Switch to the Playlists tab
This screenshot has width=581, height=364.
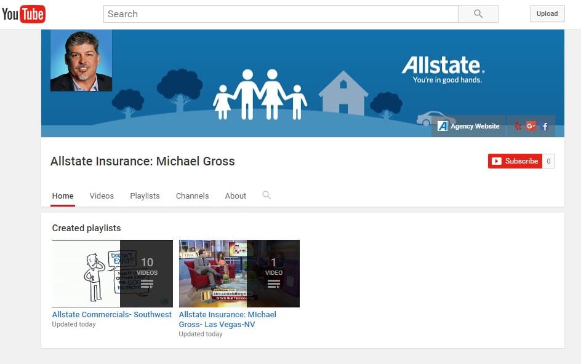coord(145,196)
